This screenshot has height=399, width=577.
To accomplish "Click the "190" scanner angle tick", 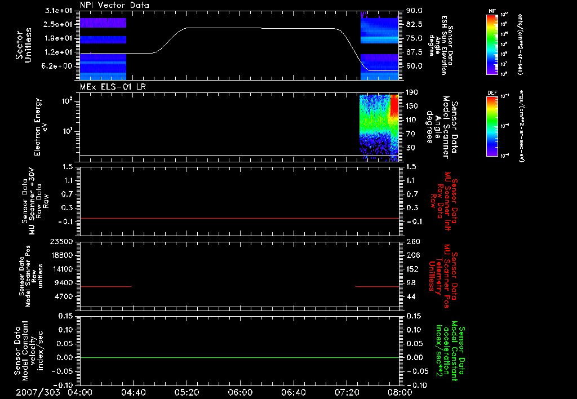I will (x=413, y=92).
